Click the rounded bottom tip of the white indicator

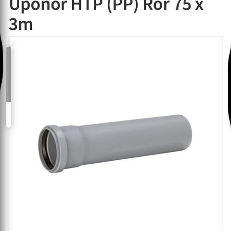[x=9, y=126]
